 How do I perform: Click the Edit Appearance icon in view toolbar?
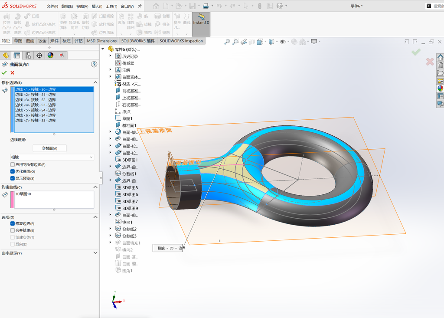tap(294, 42)
